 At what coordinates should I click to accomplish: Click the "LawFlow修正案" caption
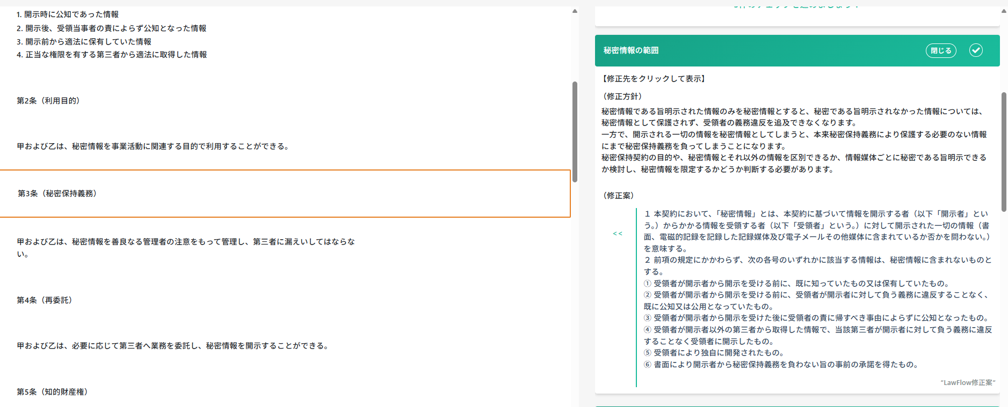[x=968, y=382]
